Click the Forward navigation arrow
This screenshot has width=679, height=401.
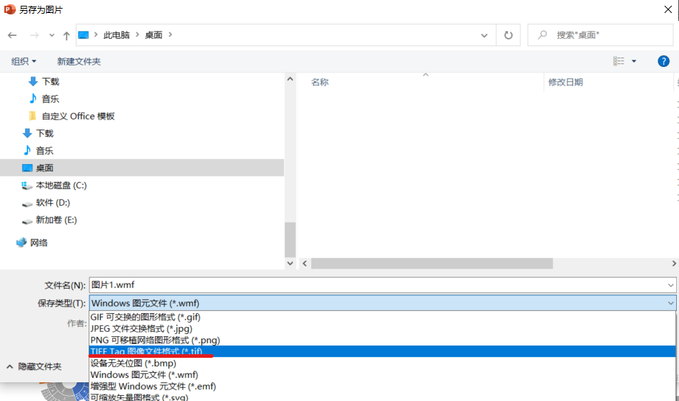(x=34, y=35)
